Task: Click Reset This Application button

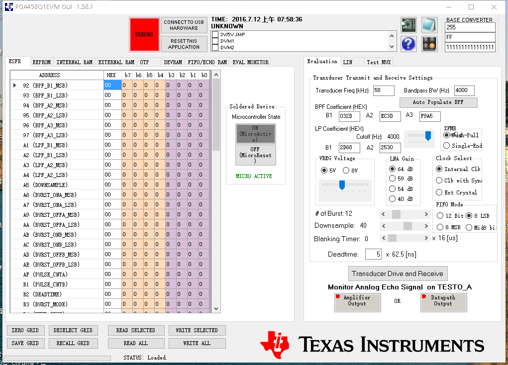Action: (184, 44)
